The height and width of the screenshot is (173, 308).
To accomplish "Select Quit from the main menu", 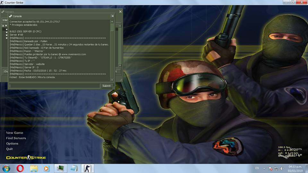I will click(x=9, y=149).
